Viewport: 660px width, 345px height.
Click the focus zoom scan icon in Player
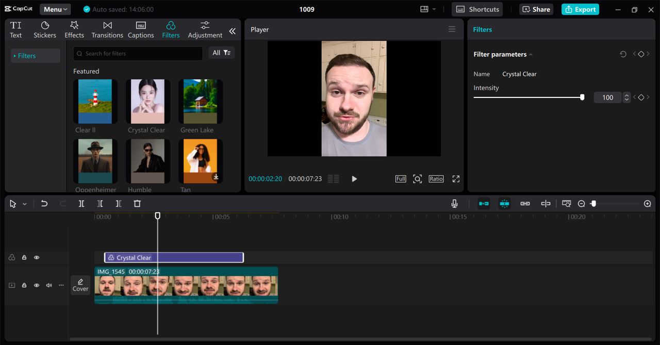click(x=418, y=179)
